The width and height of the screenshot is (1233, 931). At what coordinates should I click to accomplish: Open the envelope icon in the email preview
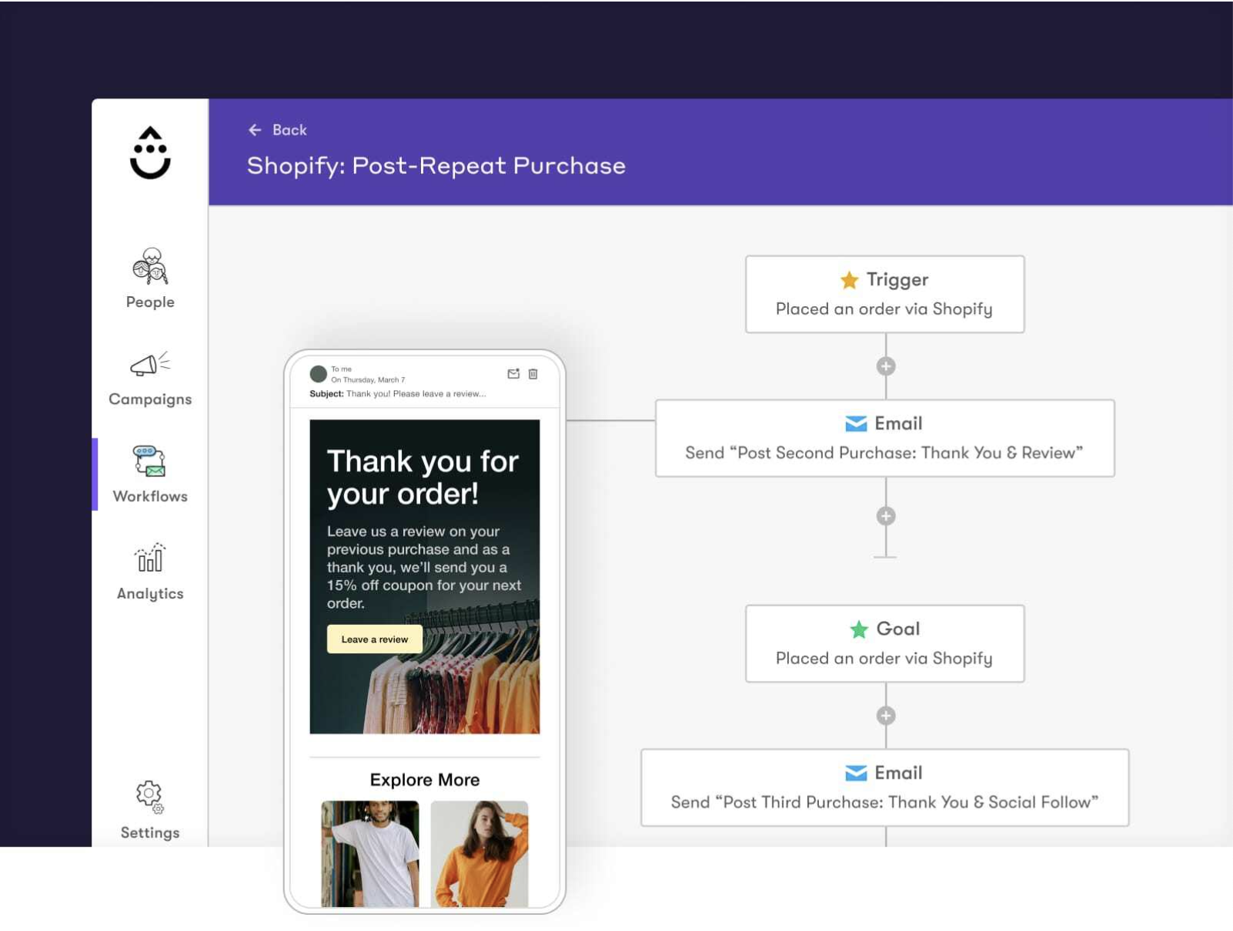[x=513, y=375]
